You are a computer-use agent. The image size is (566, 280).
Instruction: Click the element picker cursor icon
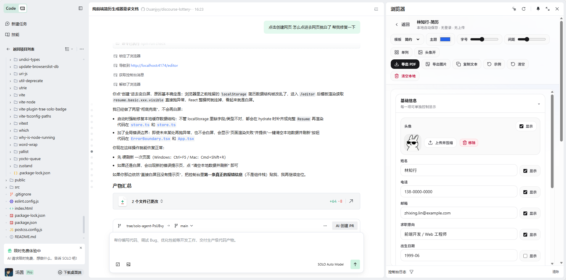point(514,9)
